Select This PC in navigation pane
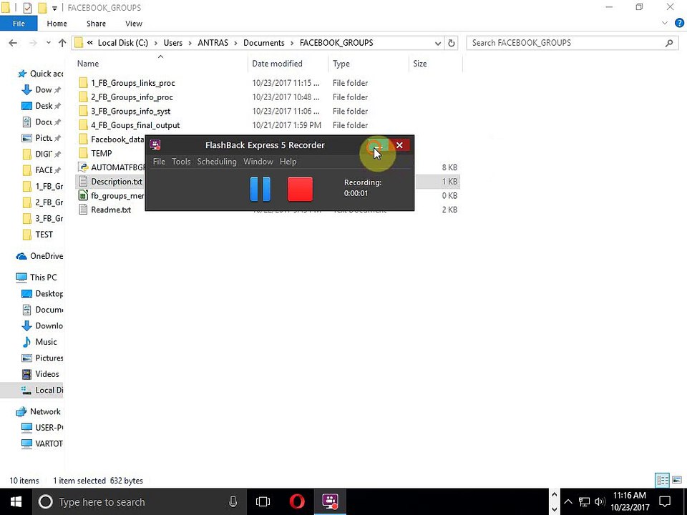This screenshot has height=515, width=687. [43, 278]
